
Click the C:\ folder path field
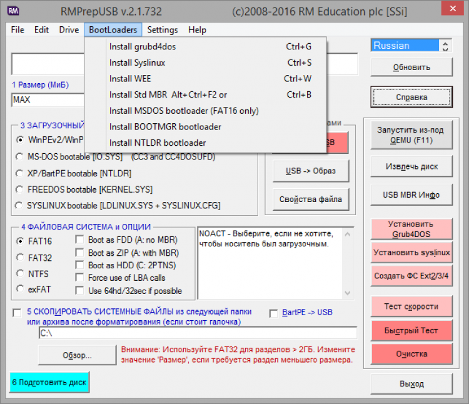tap(198, 333)
